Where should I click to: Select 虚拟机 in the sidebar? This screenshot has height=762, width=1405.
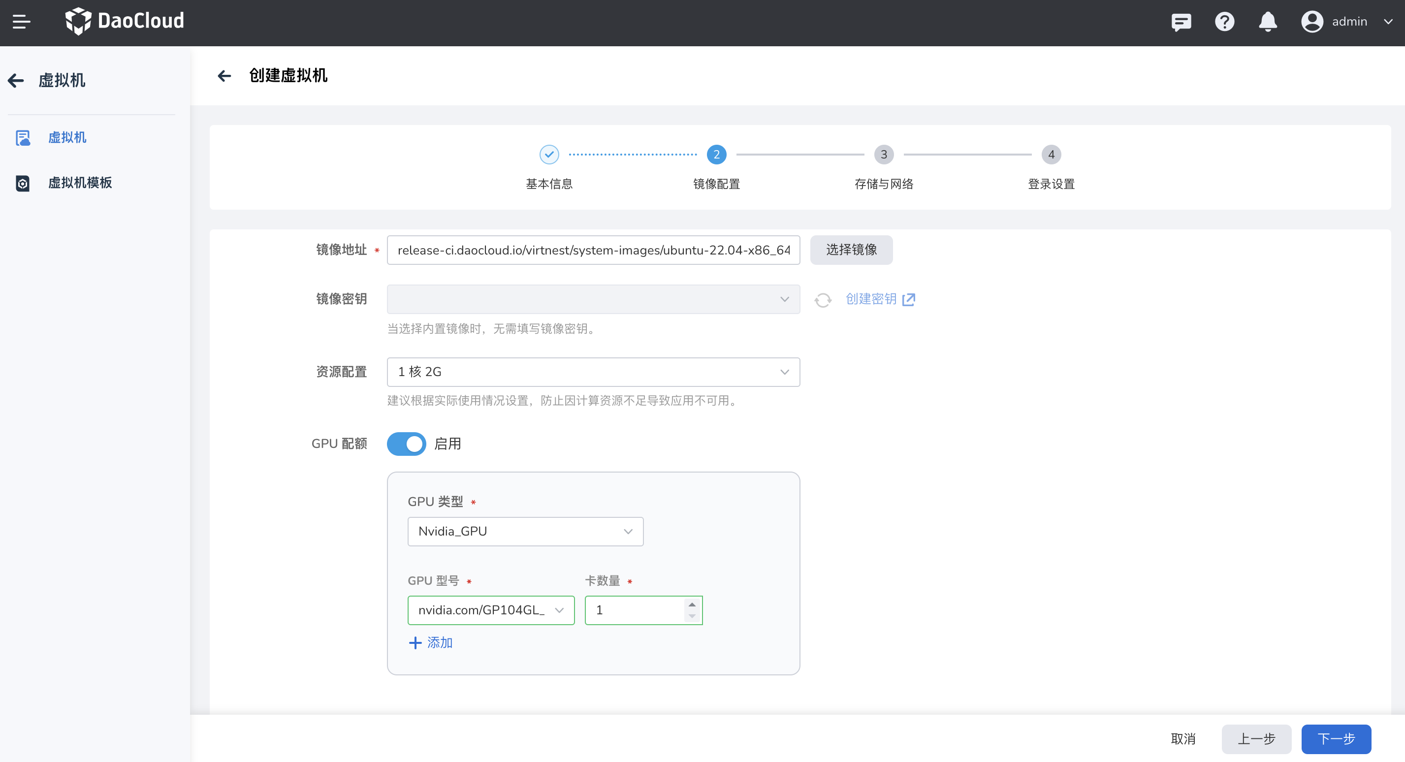[67, 137]
